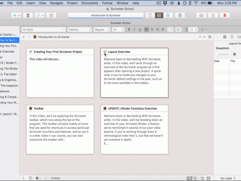
Task: Click the Introduction to Scrivener search field
Action: point(106,16)
